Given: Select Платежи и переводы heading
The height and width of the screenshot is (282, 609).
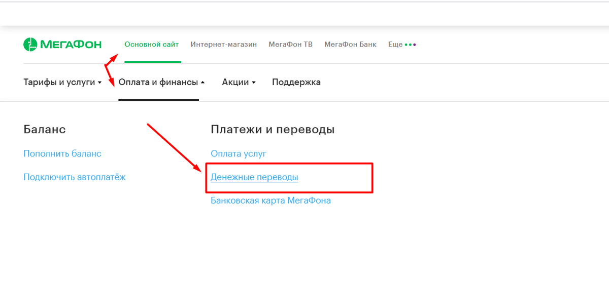Looking at the screenshot, I should (x=273, y=130).
